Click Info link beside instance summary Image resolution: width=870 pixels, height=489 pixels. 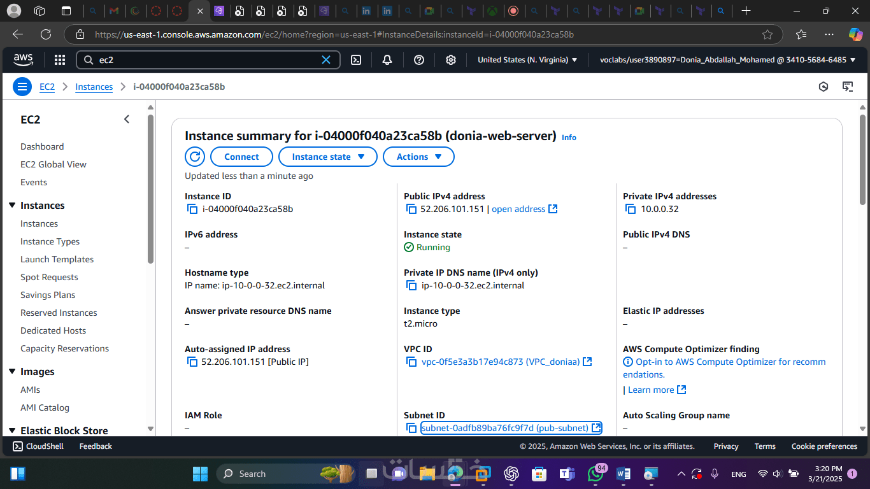click(569, 137)
